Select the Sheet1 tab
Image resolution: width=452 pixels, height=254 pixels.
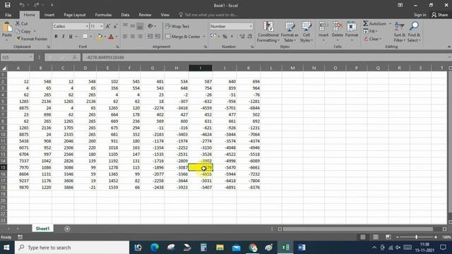click(x=42, y=229)
